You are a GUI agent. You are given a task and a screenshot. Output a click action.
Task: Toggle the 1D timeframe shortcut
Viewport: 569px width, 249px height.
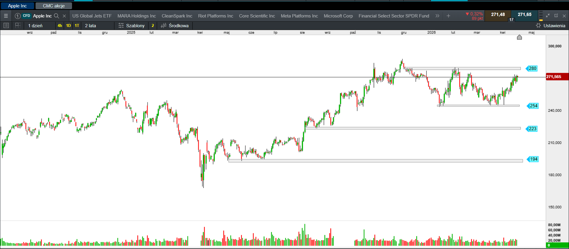(68, 26)
